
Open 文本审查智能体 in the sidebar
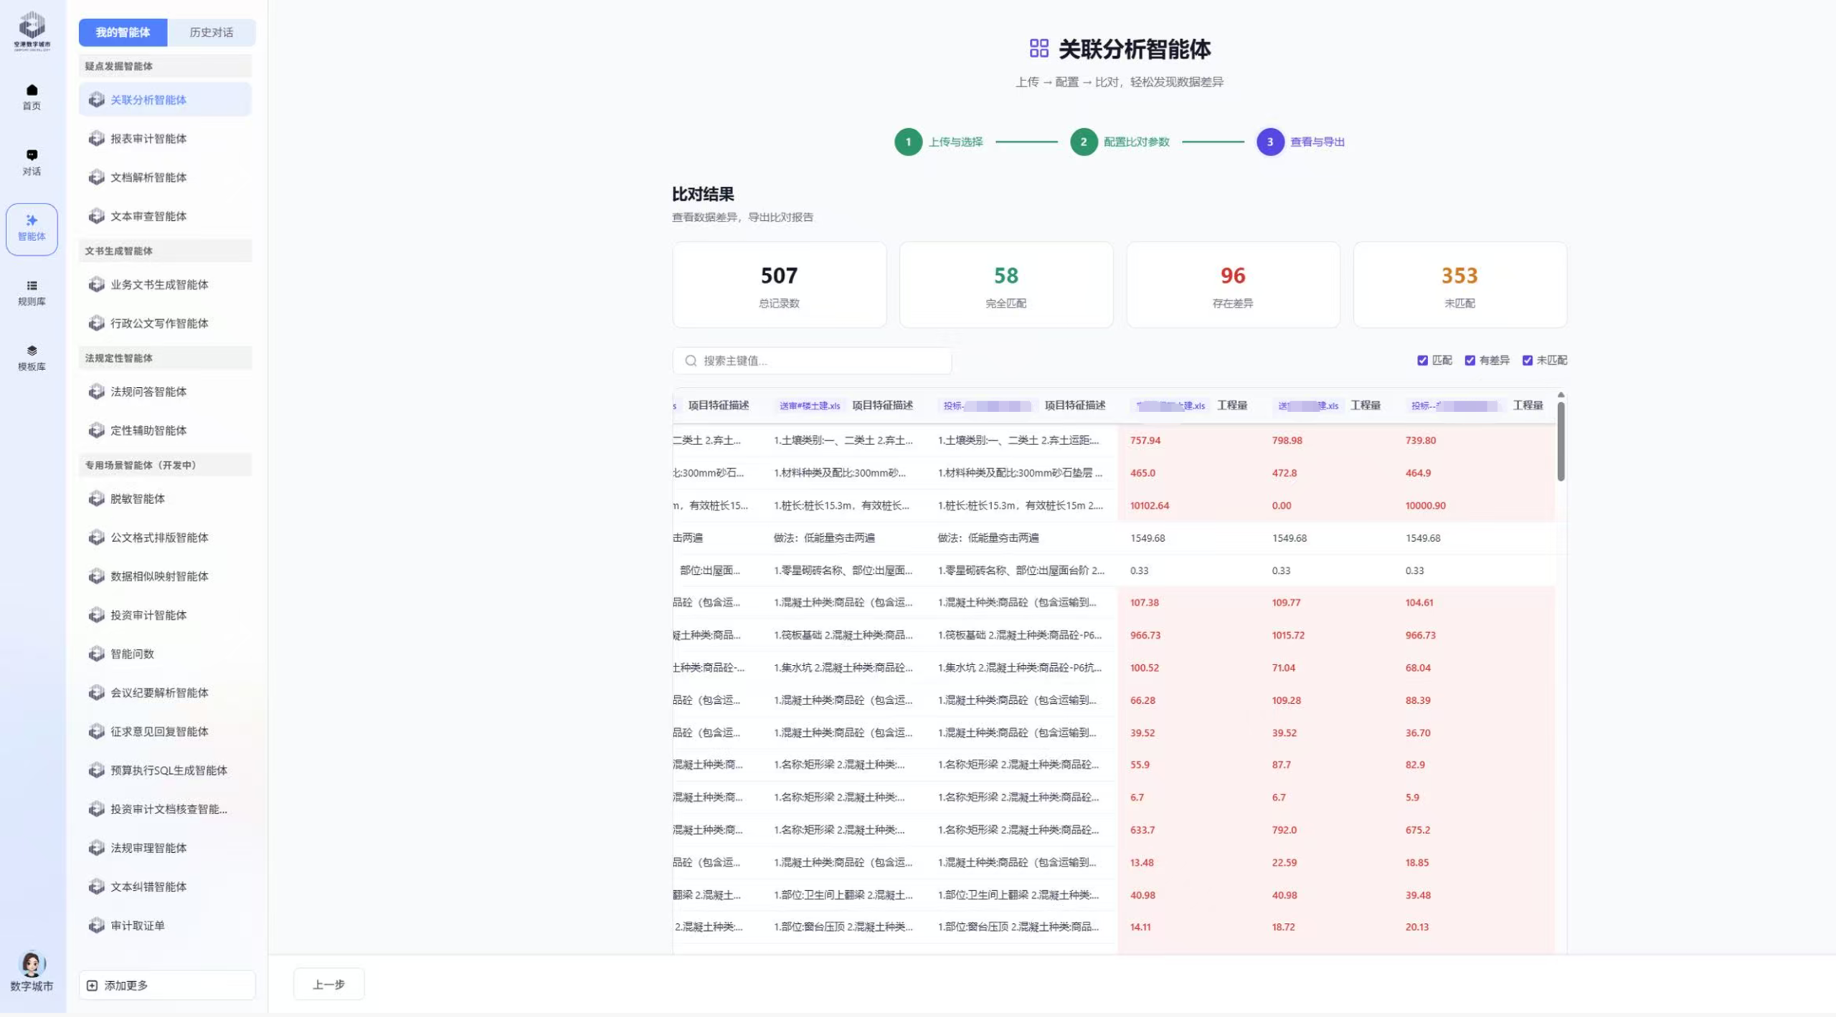point(165,216)
